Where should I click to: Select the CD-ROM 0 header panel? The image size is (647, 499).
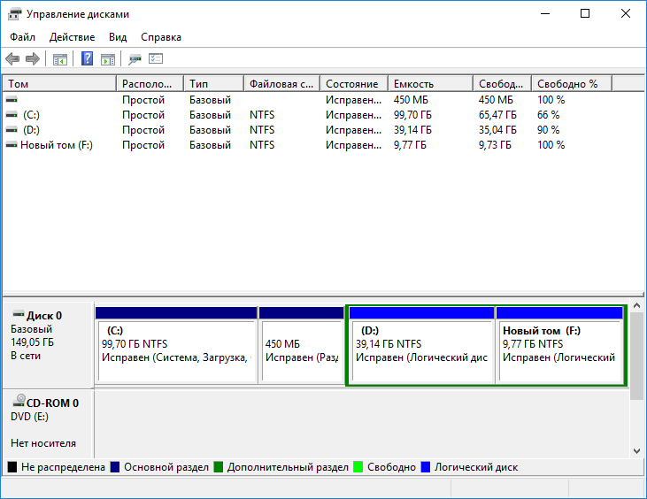[x=48, y=422]
